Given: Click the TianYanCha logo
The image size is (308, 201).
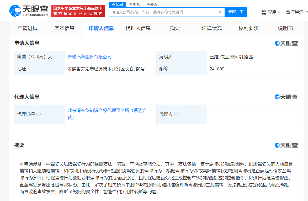Looking at the screenshot, I should (x=29, y=11).
